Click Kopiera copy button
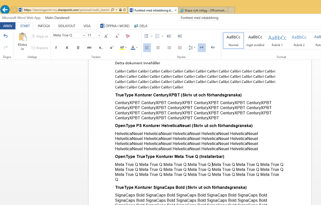Viewport: 321px width, 205px height. (39, 48)
